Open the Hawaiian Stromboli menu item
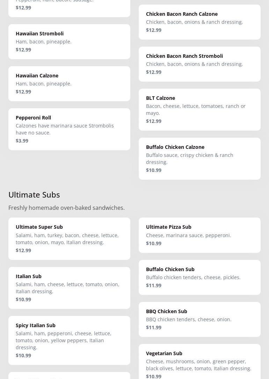This screenshot has height=379, width=269. point(69,42)
